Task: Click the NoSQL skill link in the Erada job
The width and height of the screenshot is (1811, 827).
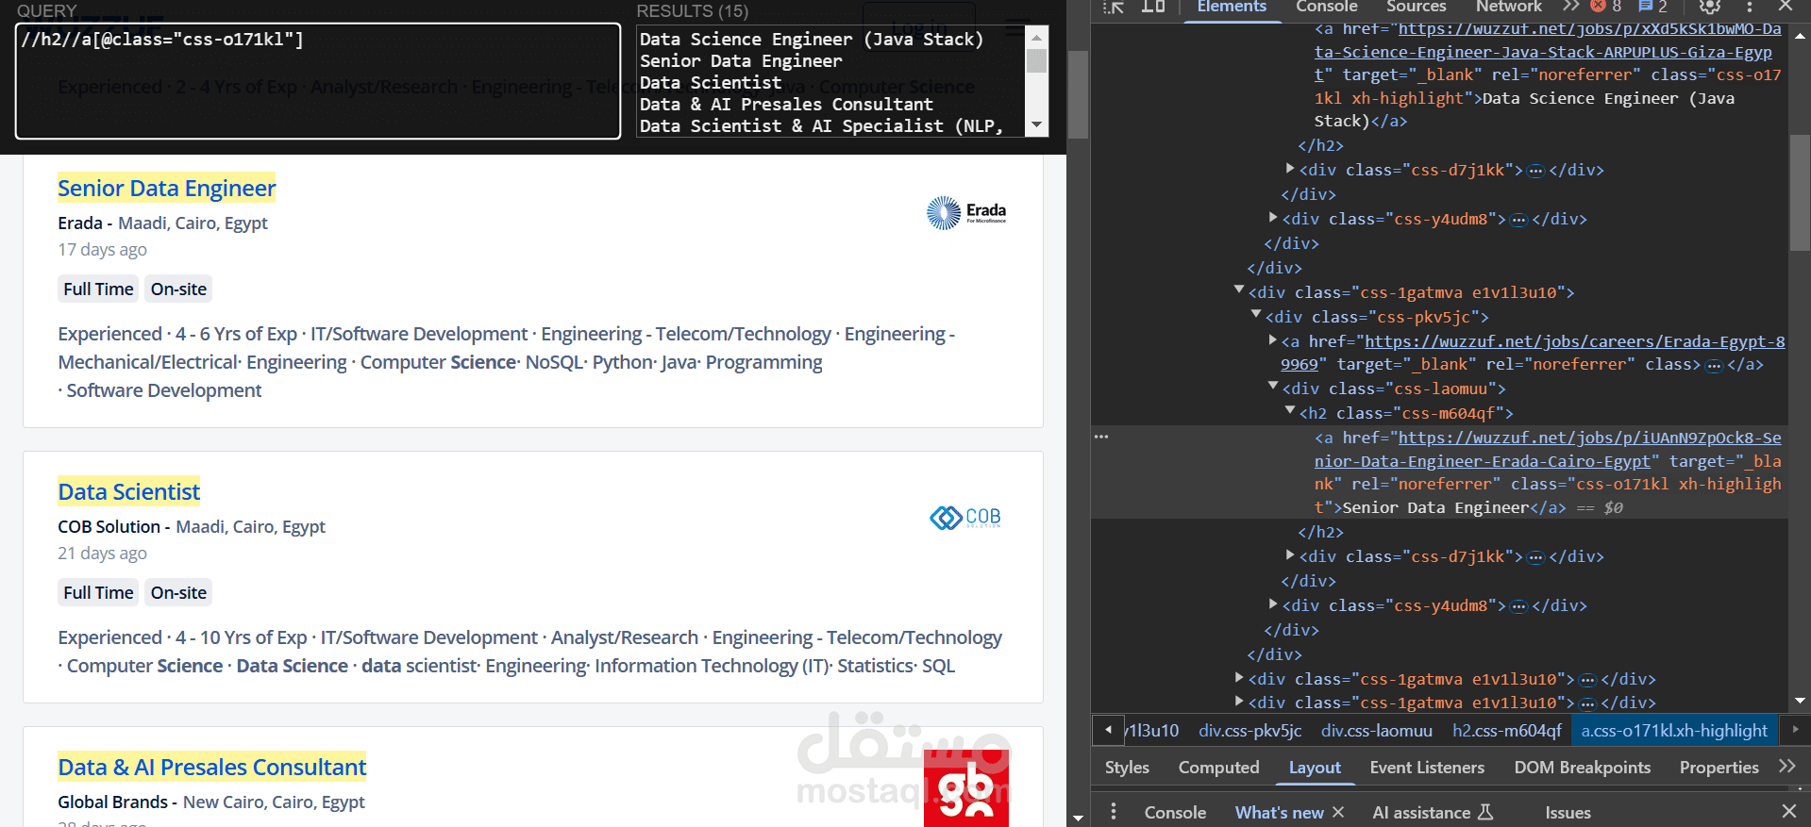Action: [554, 363]
